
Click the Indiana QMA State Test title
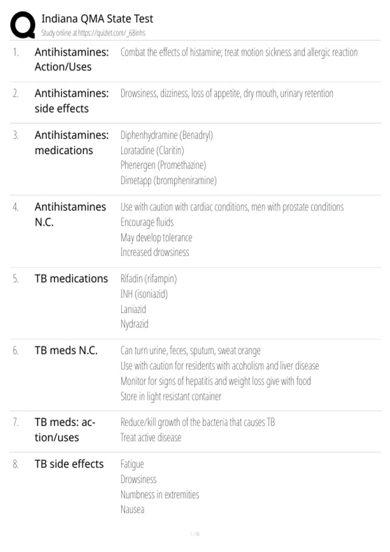(97, 19)
